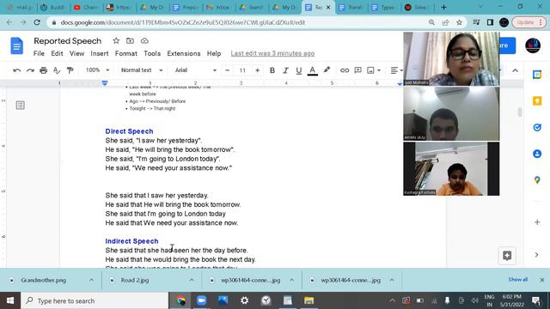This screenshot has width=550, height=309.
Task: Show the document outline icon
Action: pos(21,105)
